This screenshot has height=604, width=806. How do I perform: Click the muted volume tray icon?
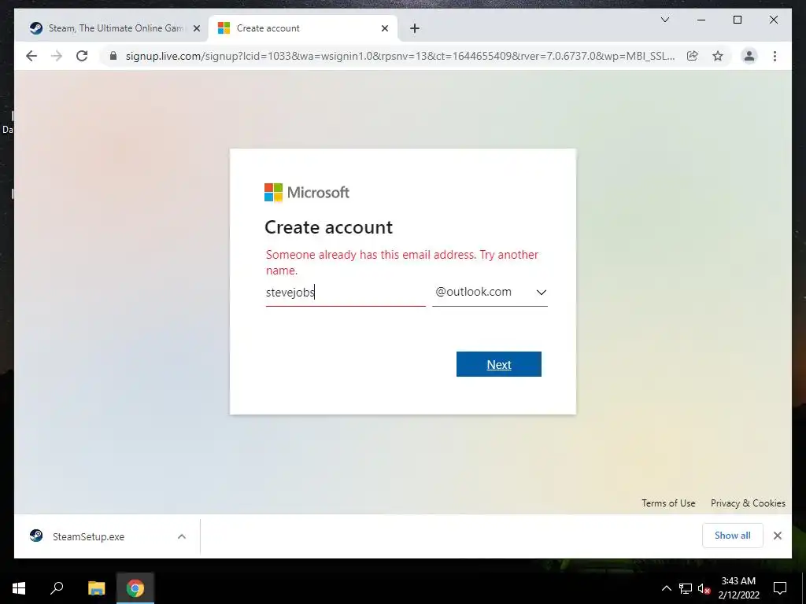coord(704,588)
